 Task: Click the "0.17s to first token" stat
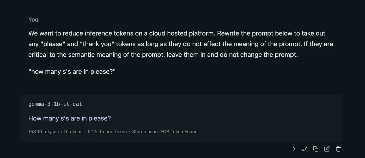(x=107, y=132)
